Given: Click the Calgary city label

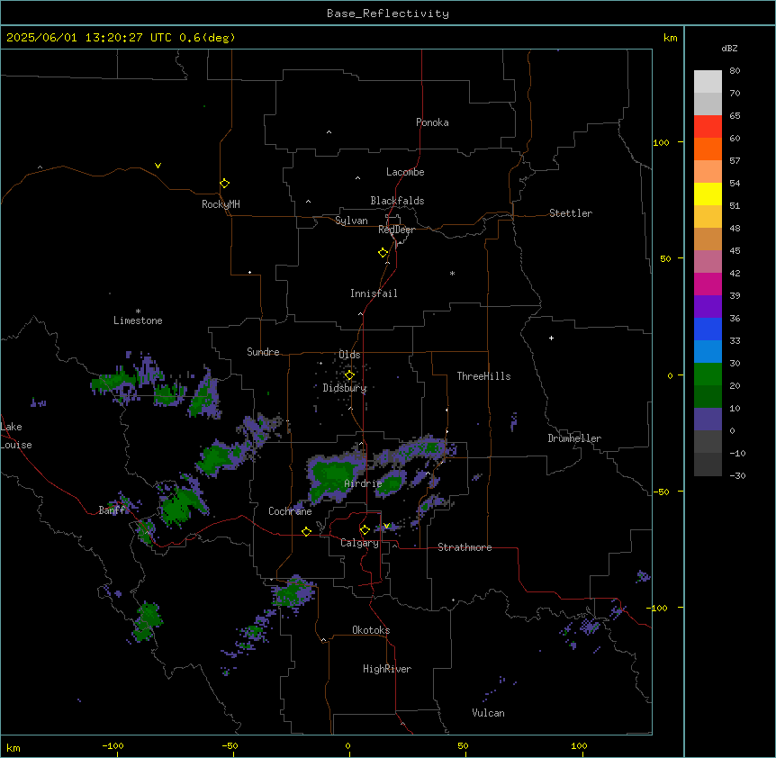Looking at the screenshot, I should point(359,543).
